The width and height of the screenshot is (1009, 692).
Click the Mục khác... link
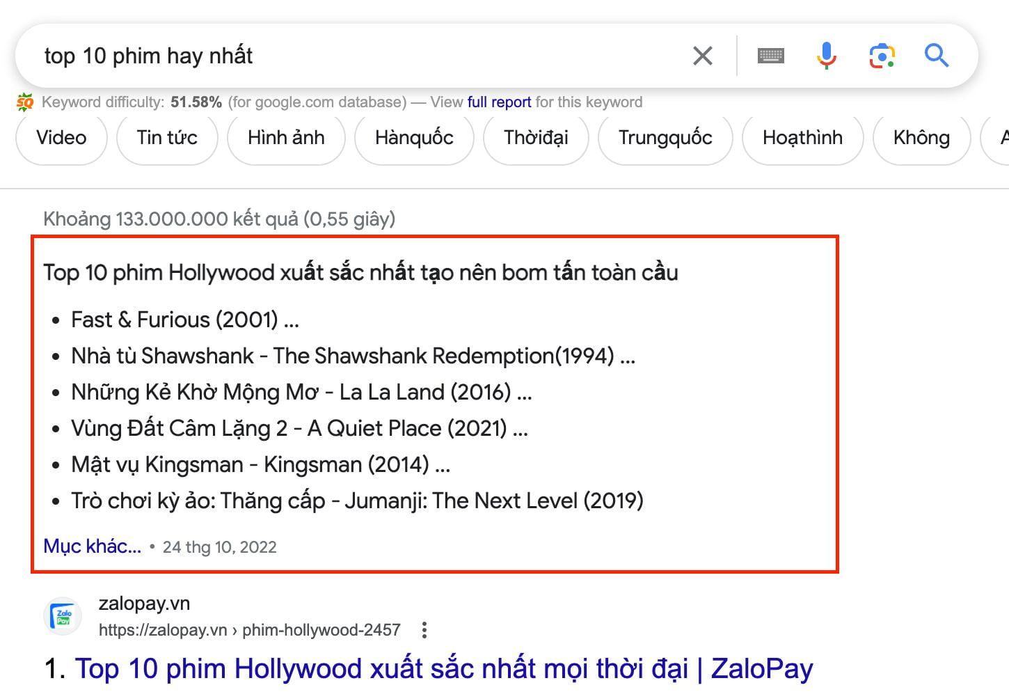click(92, 546)
